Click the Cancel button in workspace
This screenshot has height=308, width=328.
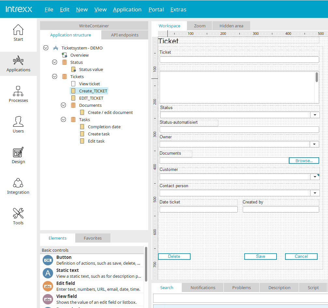(301, 256)
